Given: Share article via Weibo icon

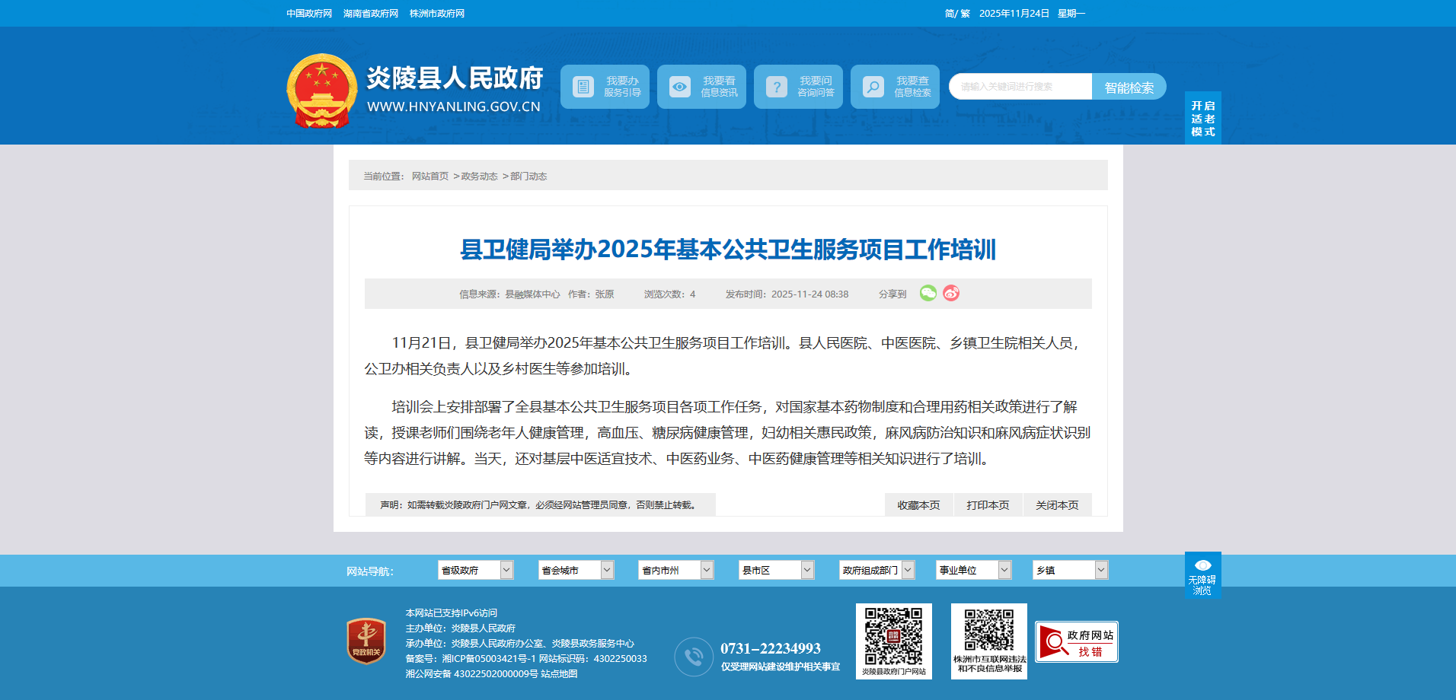Looking at the screenshot, I should (x=951, y=294).
